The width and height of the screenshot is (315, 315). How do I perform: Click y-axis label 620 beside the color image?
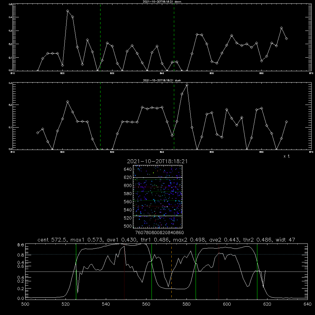tap(128, 177)
